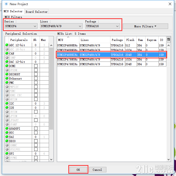The height and width of the screenshot is (176, 176).
Task: Click the peripheral list scroll down arrow
Action: point(51,159)
